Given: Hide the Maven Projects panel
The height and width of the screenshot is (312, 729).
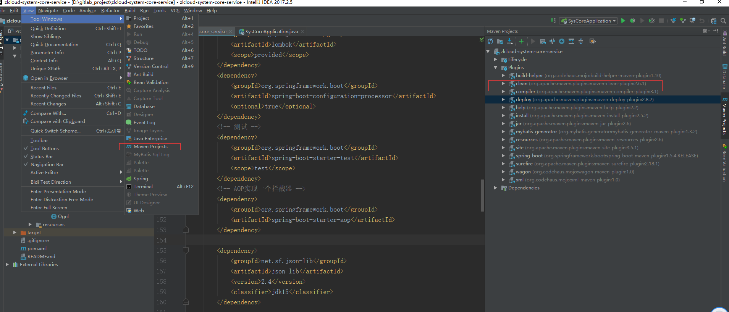Looking at the screenshot, I should tap(716, 31).
